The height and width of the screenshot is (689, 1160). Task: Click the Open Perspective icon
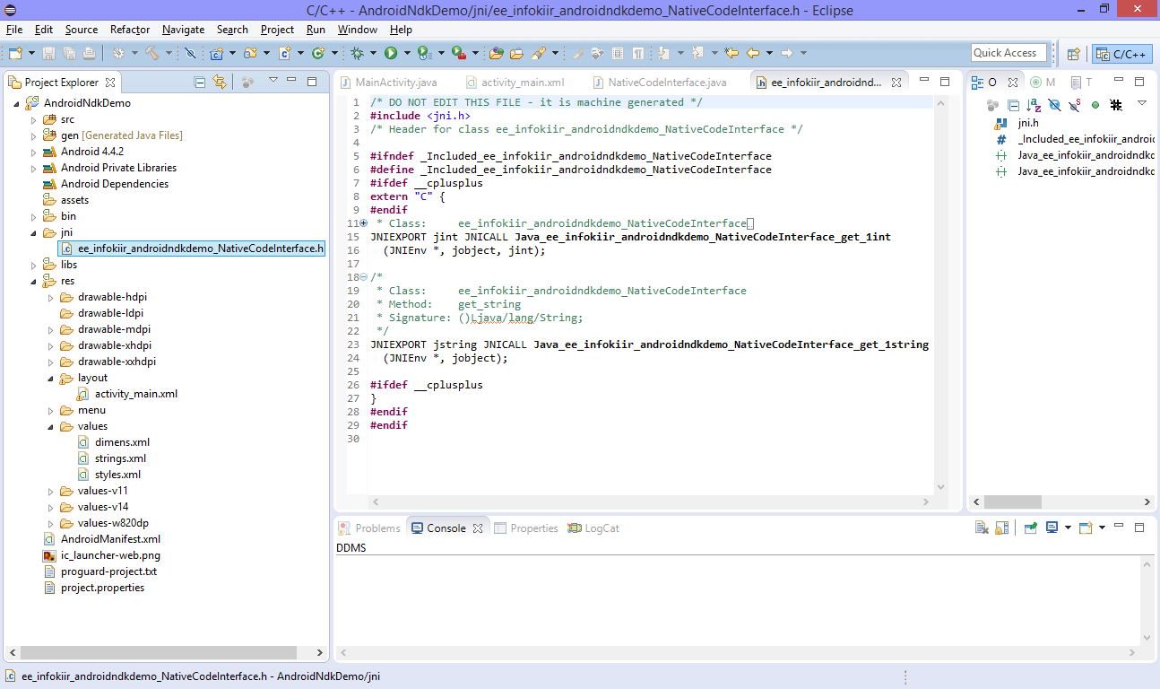[1073, 54]
